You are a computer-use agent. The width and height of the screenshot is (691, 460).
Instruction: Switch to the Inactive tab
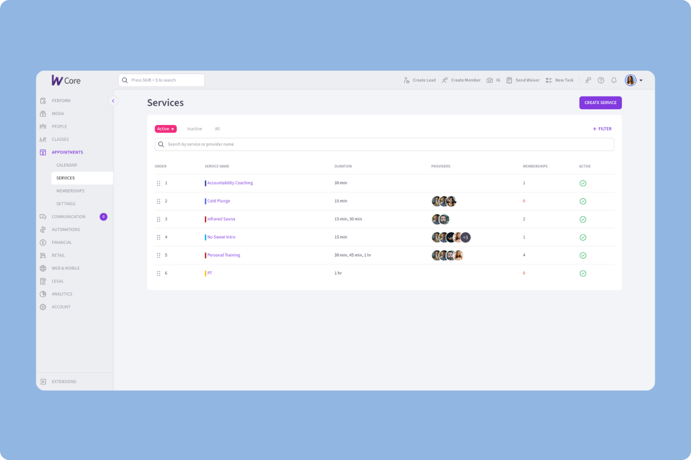195,129
